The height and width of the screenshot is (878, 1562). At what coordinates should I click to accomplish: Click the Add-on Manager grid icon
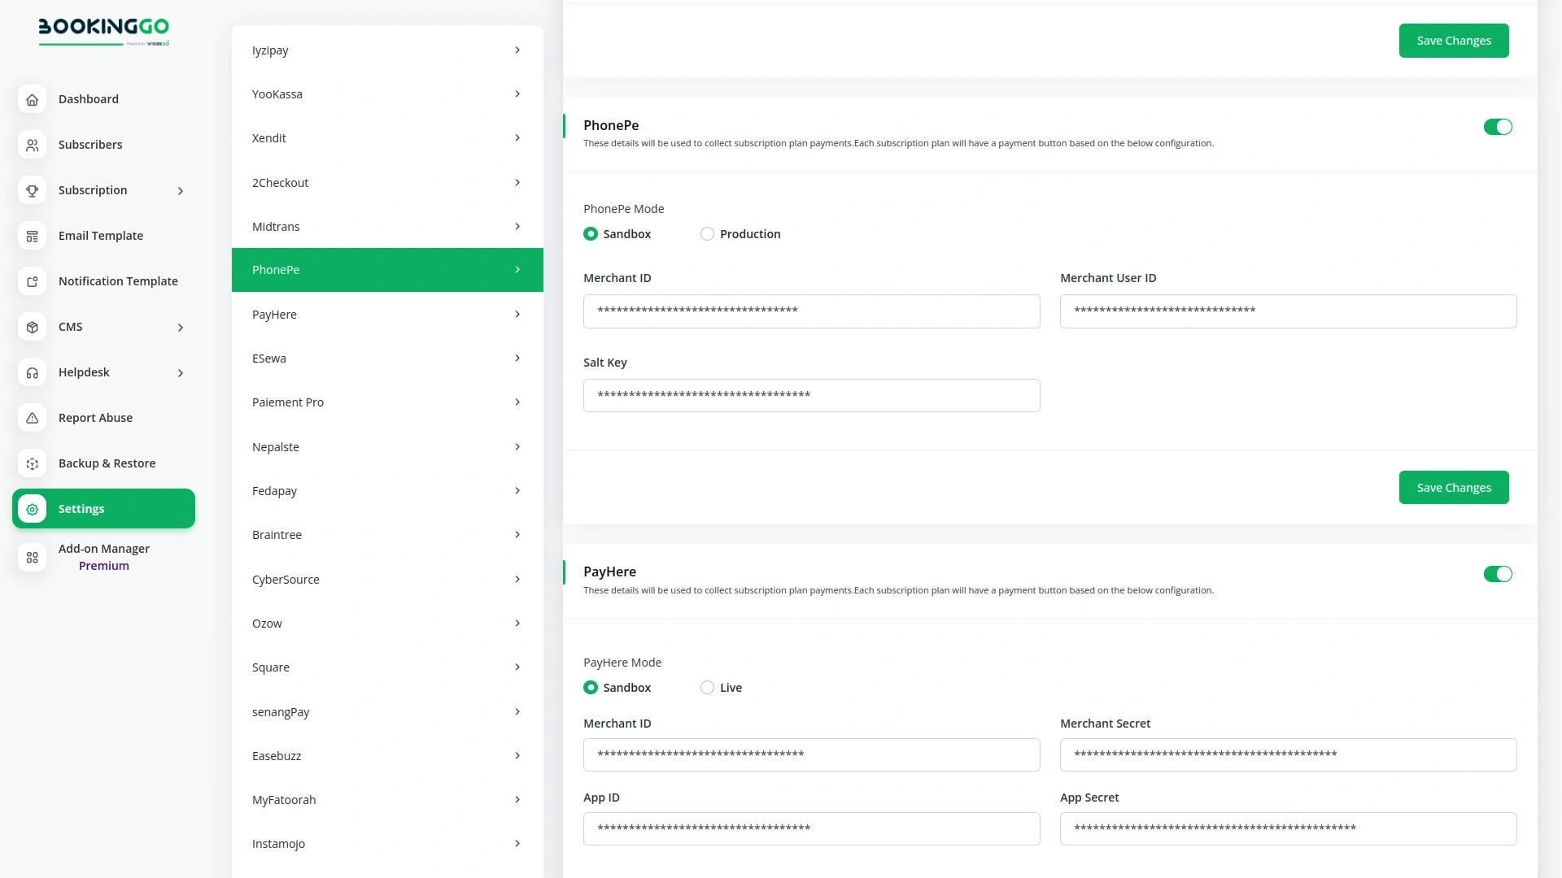(33, 557)
